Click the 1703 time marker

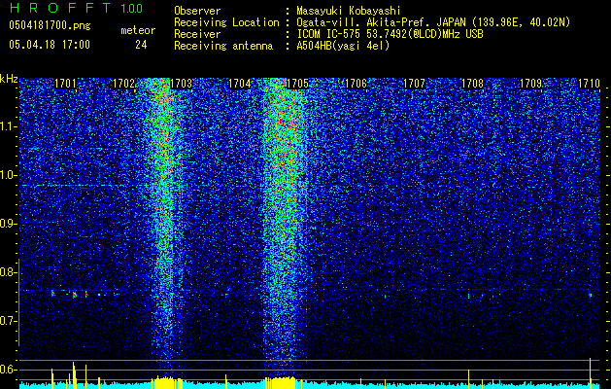click(x=182, y=84)
